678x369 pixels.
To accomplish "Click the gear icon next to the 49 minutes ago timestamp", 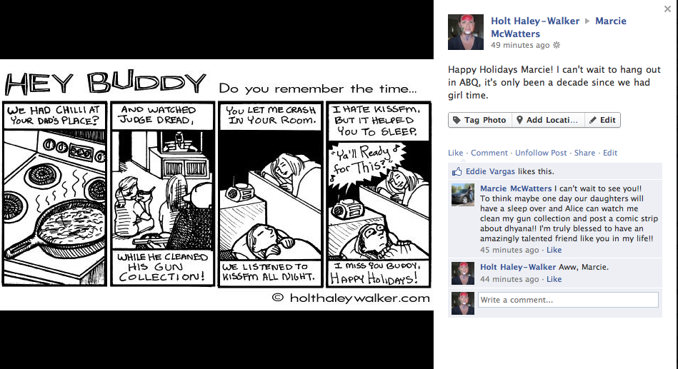I will pyautogui.click(x=557, y=45).
